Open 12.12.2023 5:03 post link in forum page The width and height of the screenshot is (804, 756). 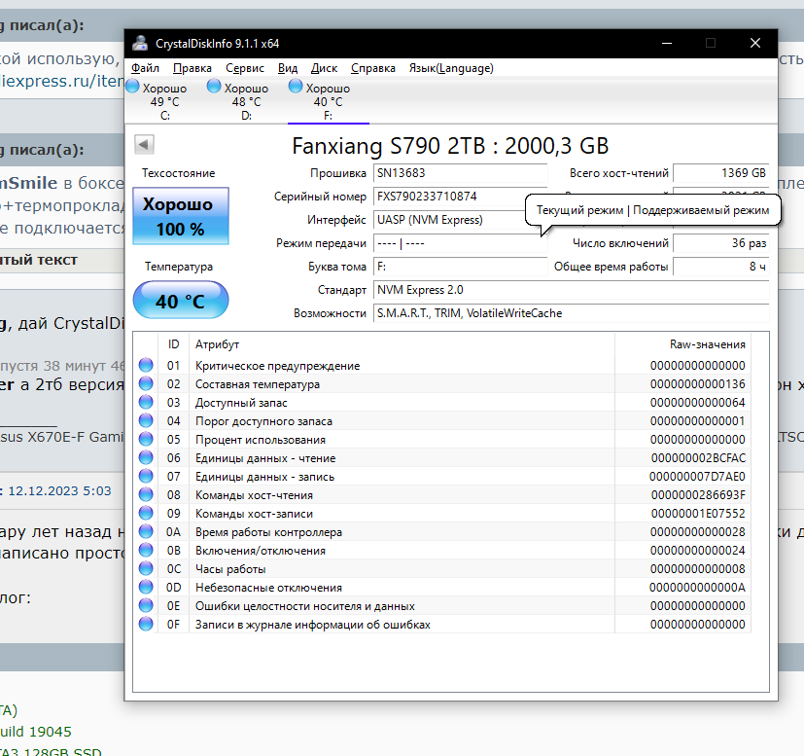59,490
